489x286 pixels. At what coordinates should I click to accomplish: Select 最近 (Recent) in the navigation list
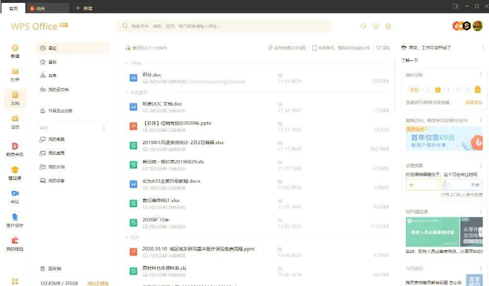[72, 48]
